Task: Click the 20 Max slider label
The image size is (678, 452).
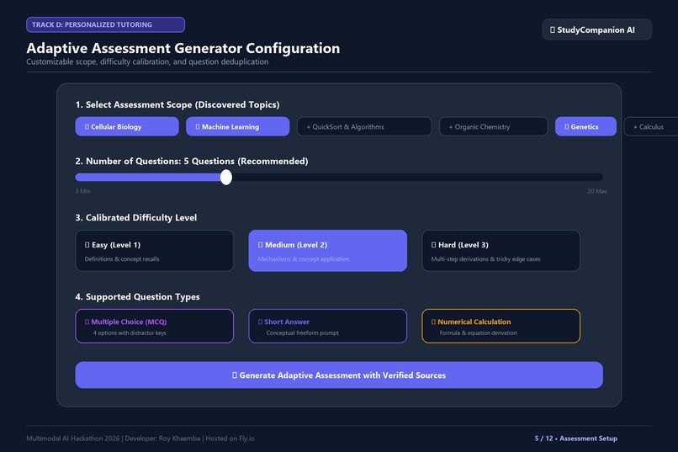Action: pos(596,191)
